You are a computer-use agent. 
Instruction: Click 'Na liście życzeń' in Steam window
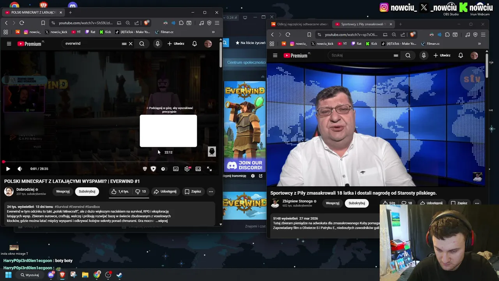[x=250, y=43]
